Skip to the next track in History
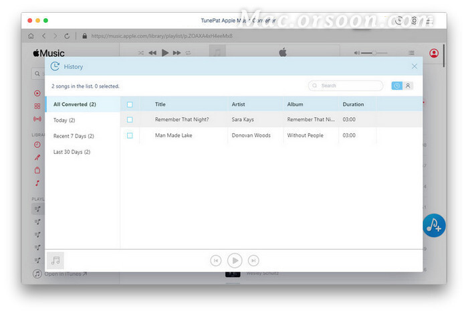468x314 pixels. (x=253, y=260)
